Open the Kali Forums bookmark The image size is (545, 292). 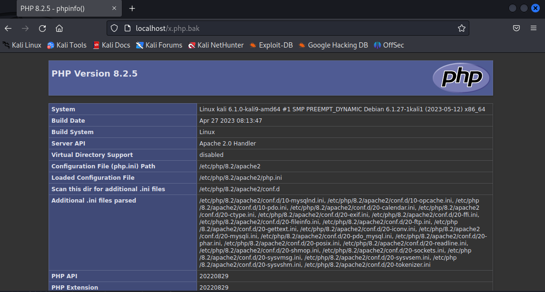[159, 45]
